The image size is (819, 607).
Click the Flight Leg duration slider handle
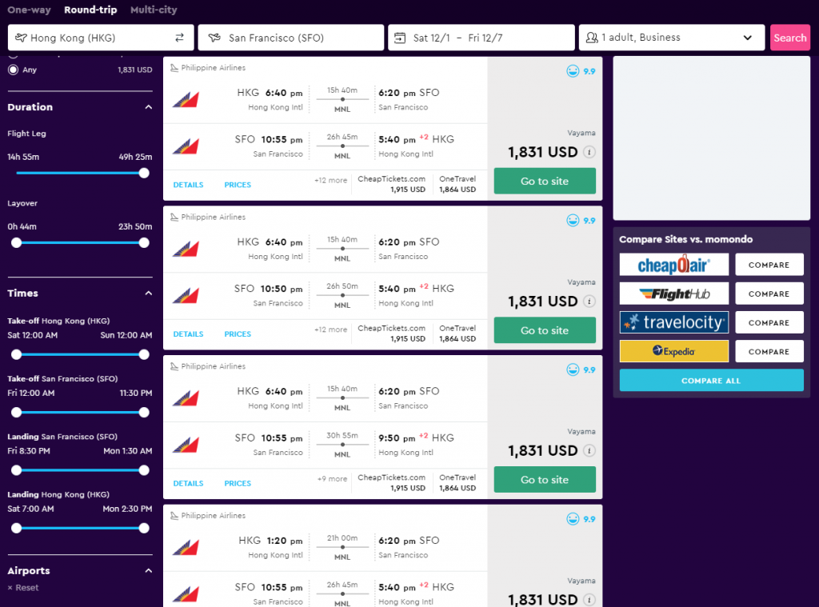point(144,174)
